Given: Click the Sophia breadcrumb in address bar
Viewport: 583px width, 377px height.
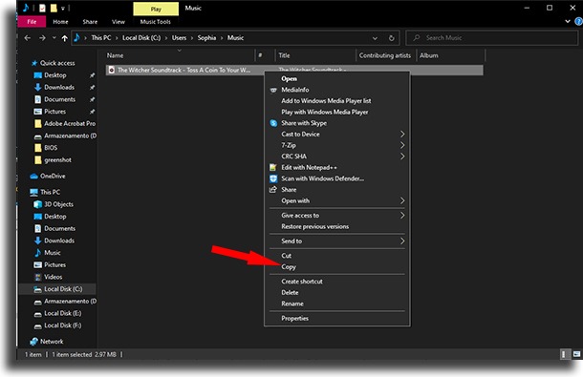Looking at the screenshot, I should (x=206, y=38).
